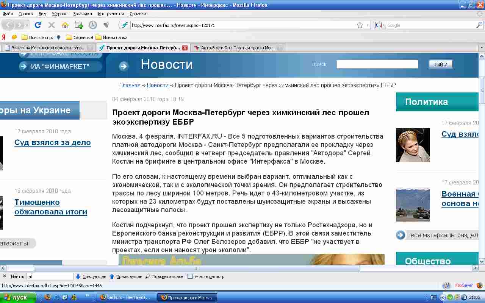The image size is (485, 303).
Task: Click the scroll-down arrow of vertical scrollbar
Action: 482,261
